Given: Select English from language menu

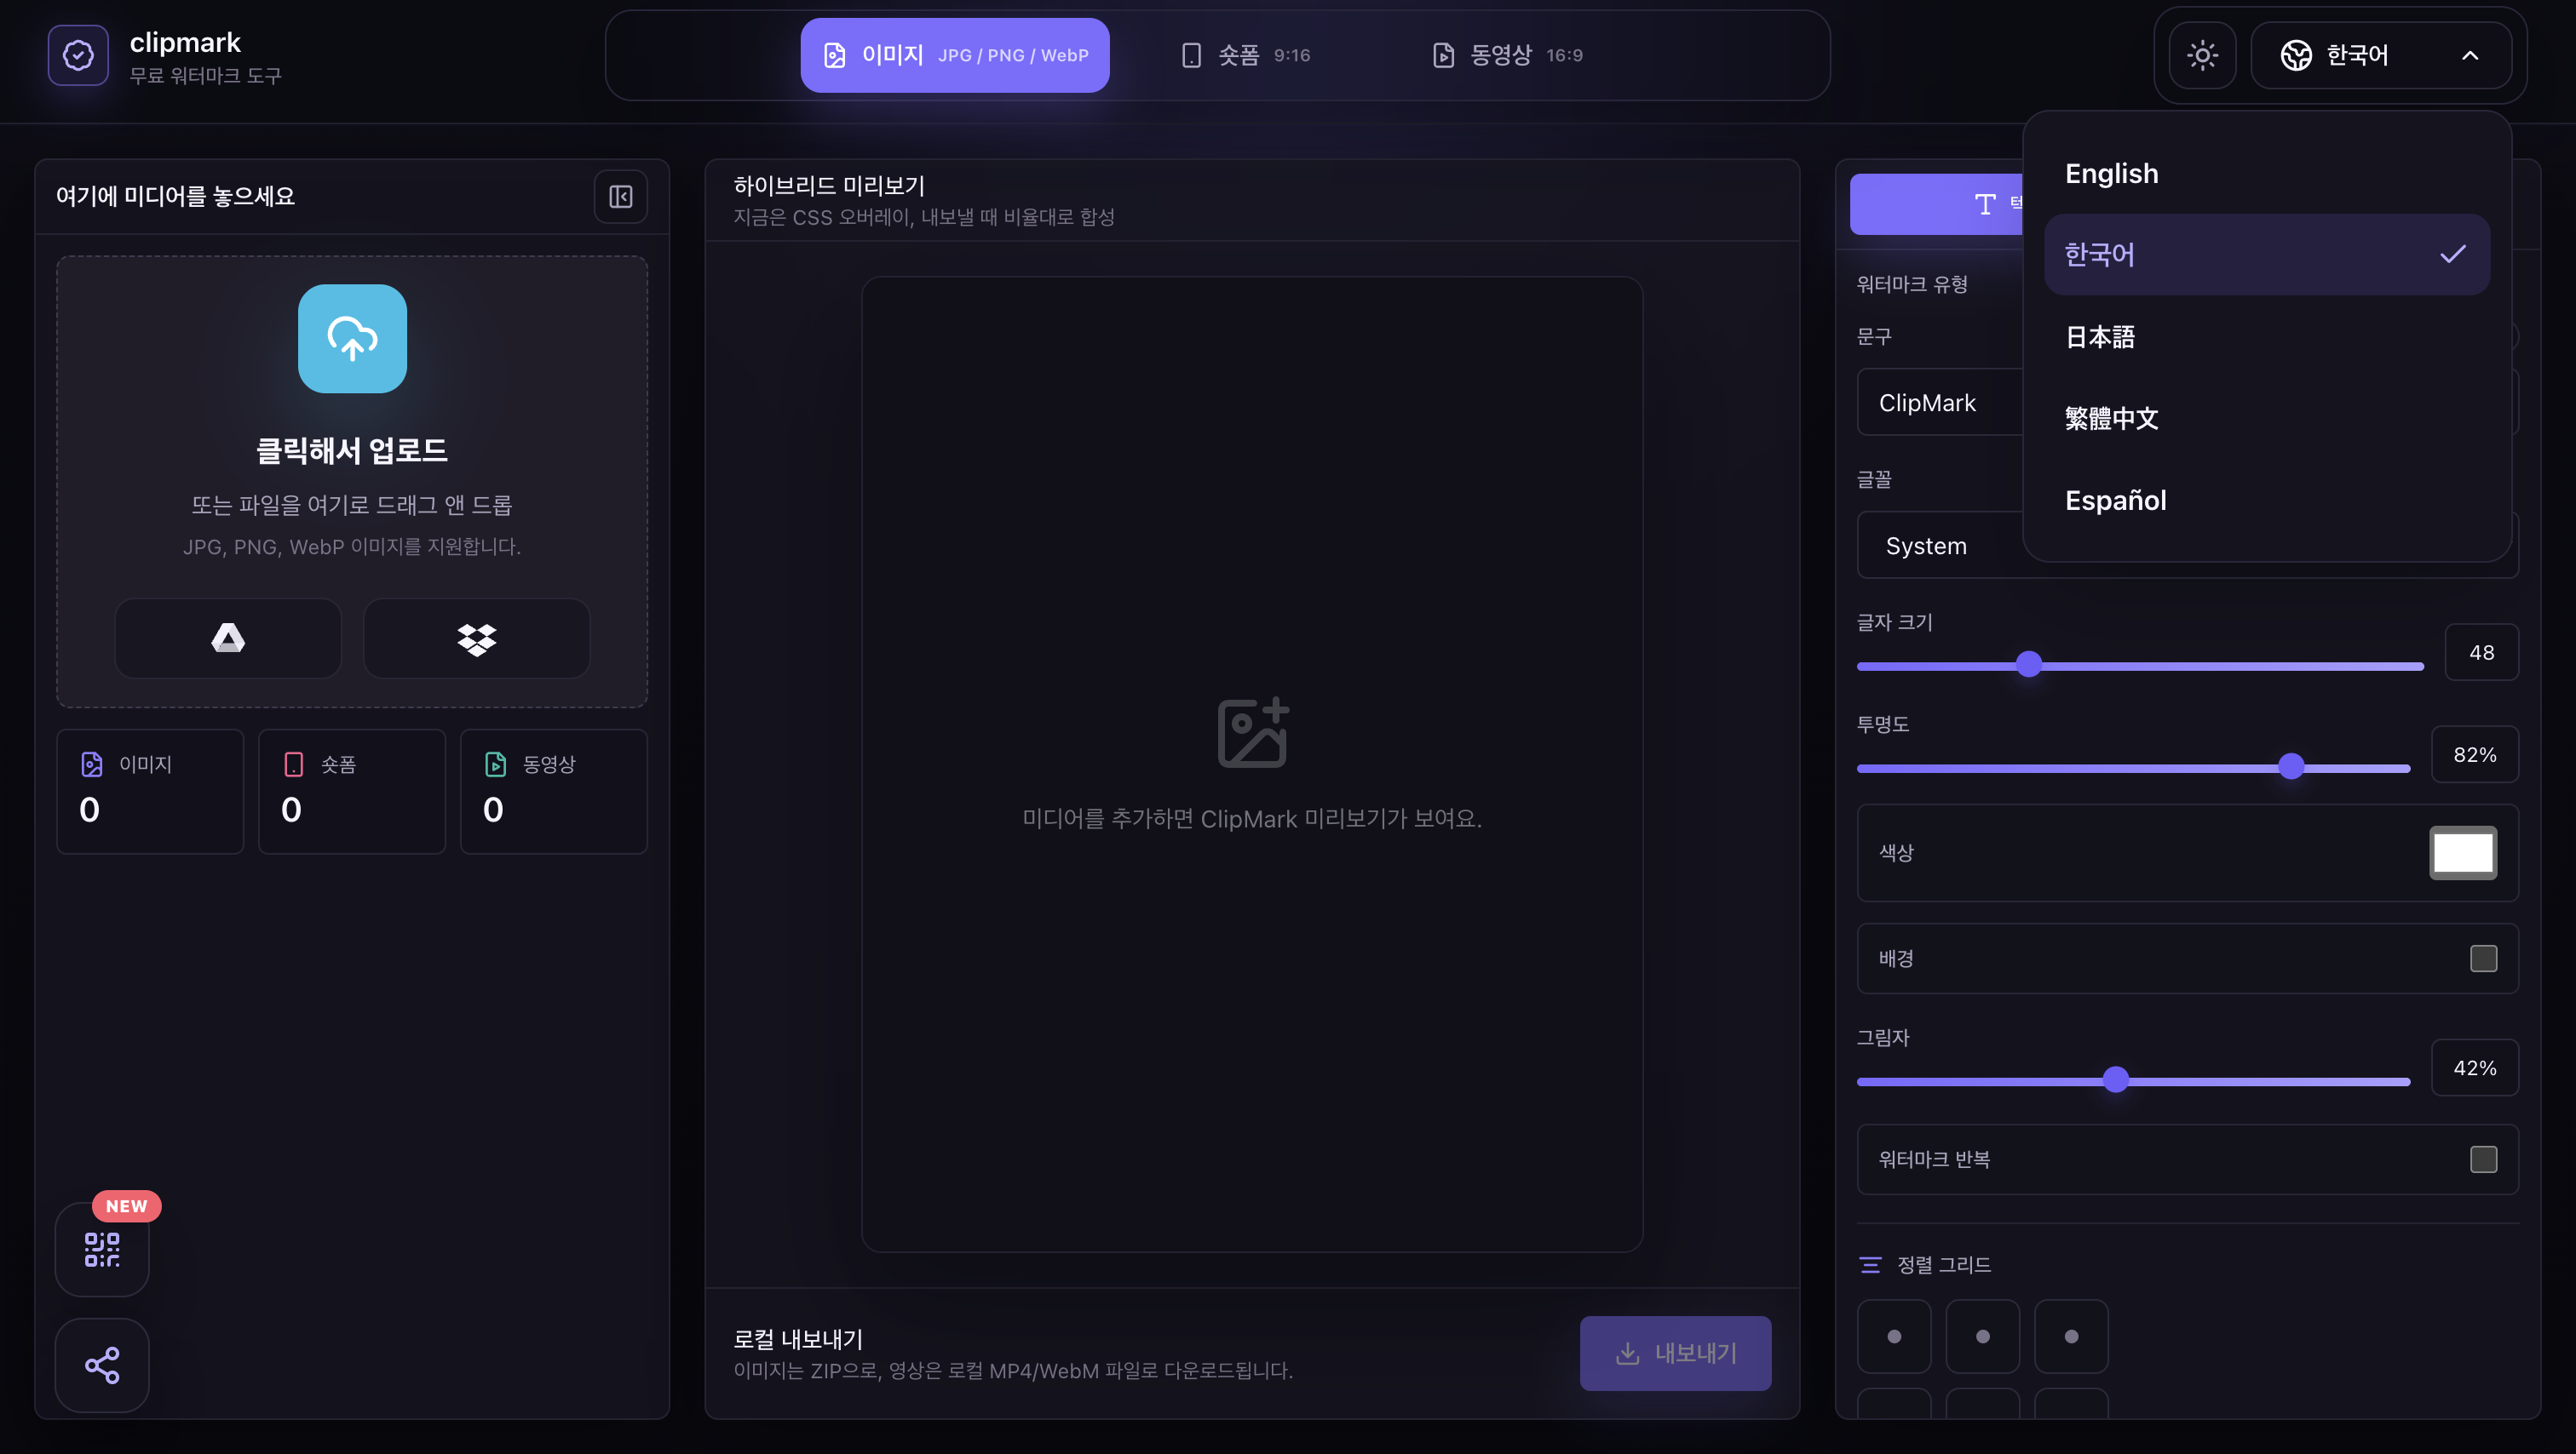Looking at the screenshot, I should [2267, 173].
